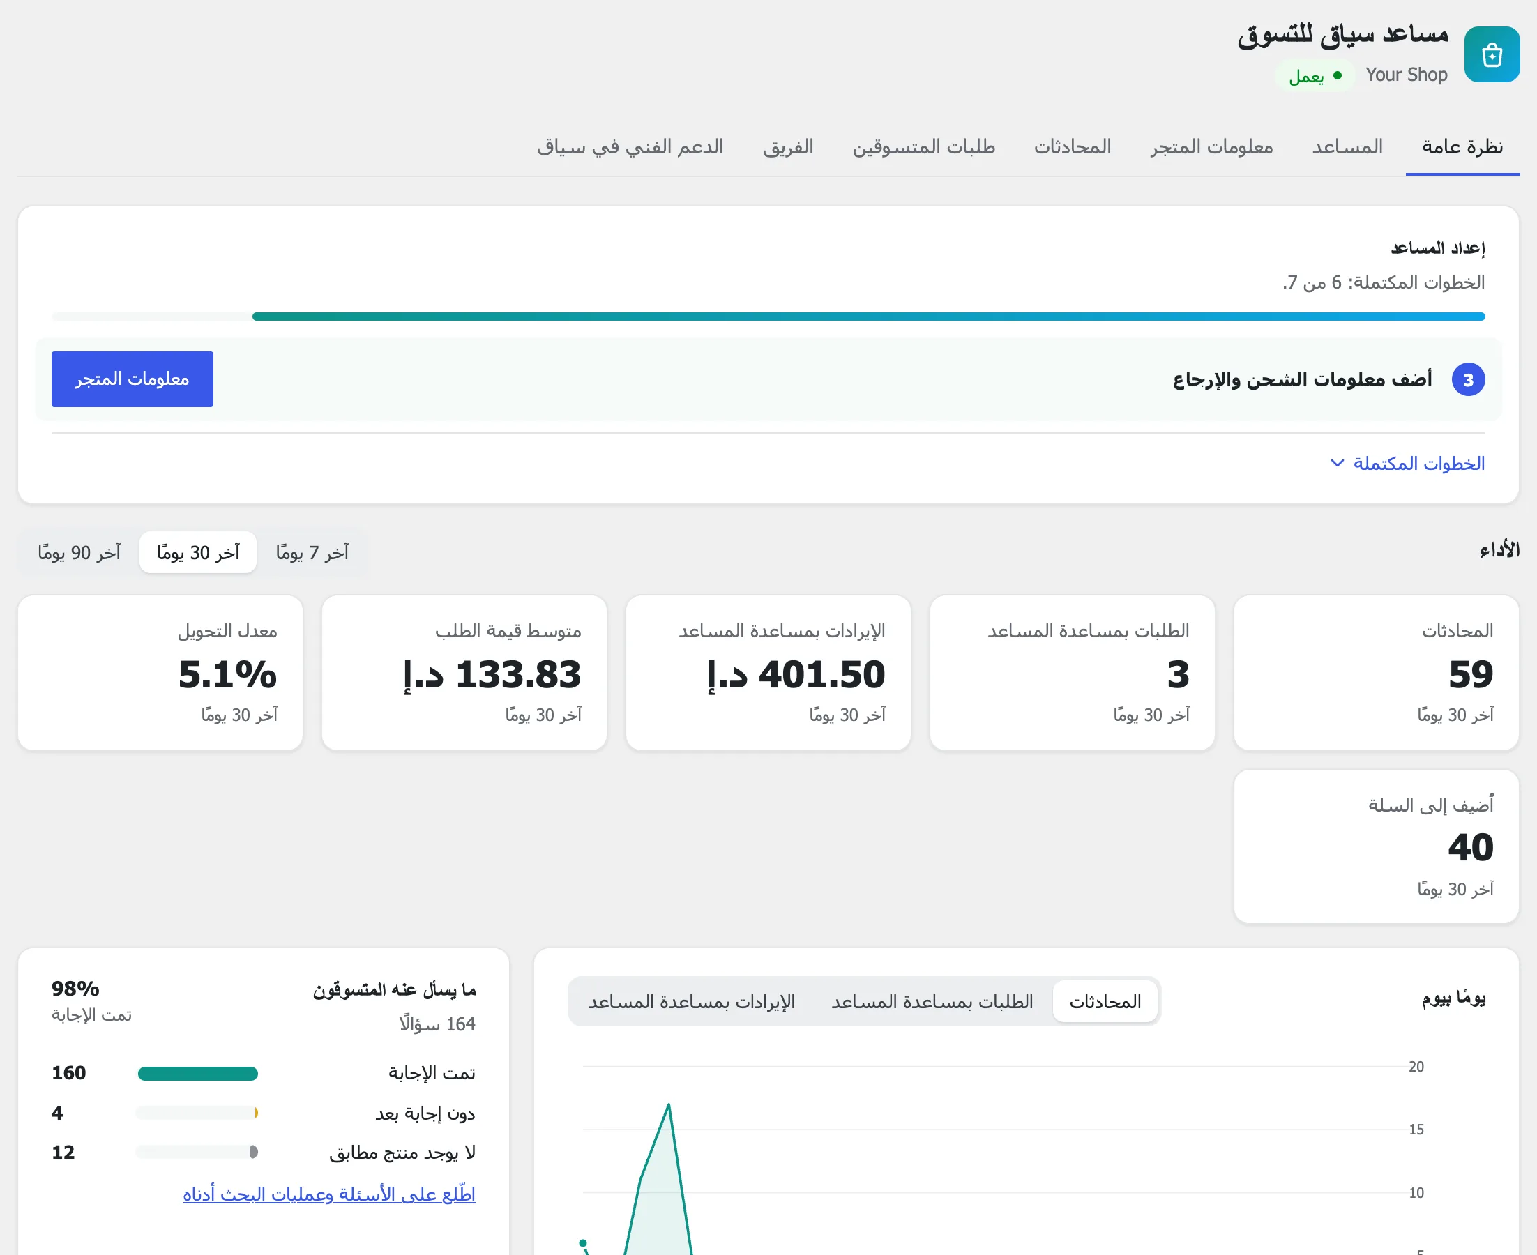Click the المحادثات 59 metric card

[1376, 672]
